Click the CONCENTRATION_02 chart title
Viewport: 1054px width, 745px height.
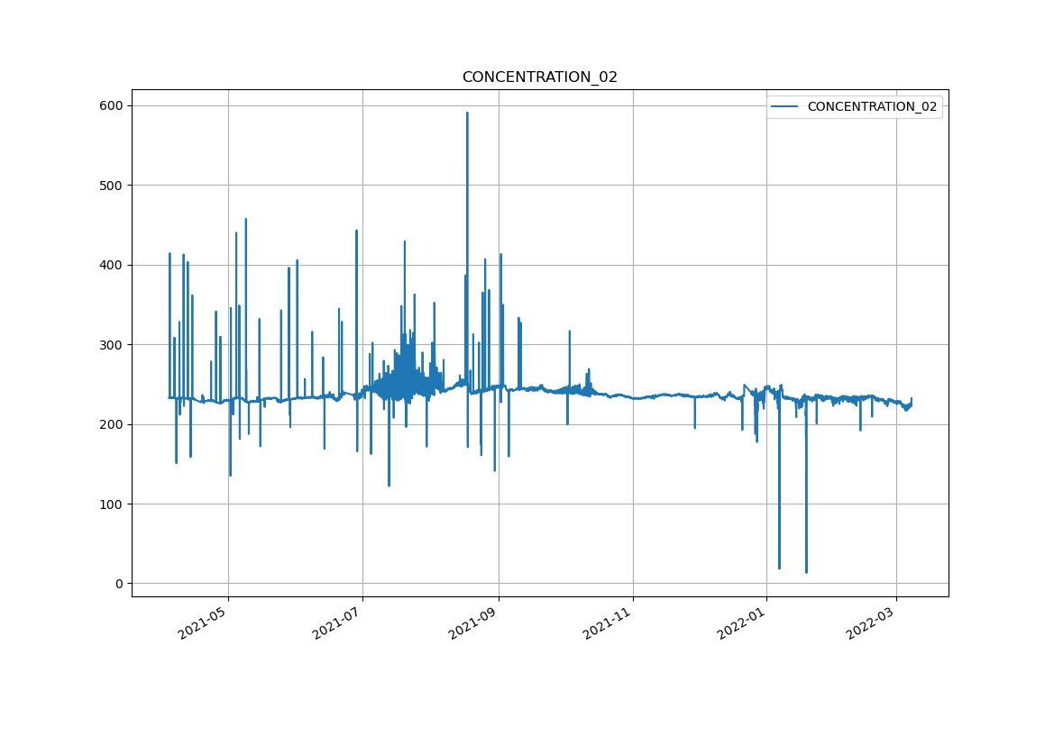click(539, 77)
